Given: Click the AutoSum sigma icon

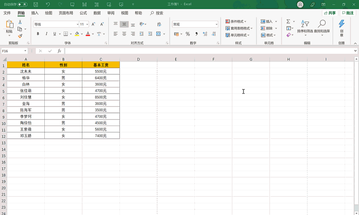Looking at the screenshot, I should [x=288, y=21].
